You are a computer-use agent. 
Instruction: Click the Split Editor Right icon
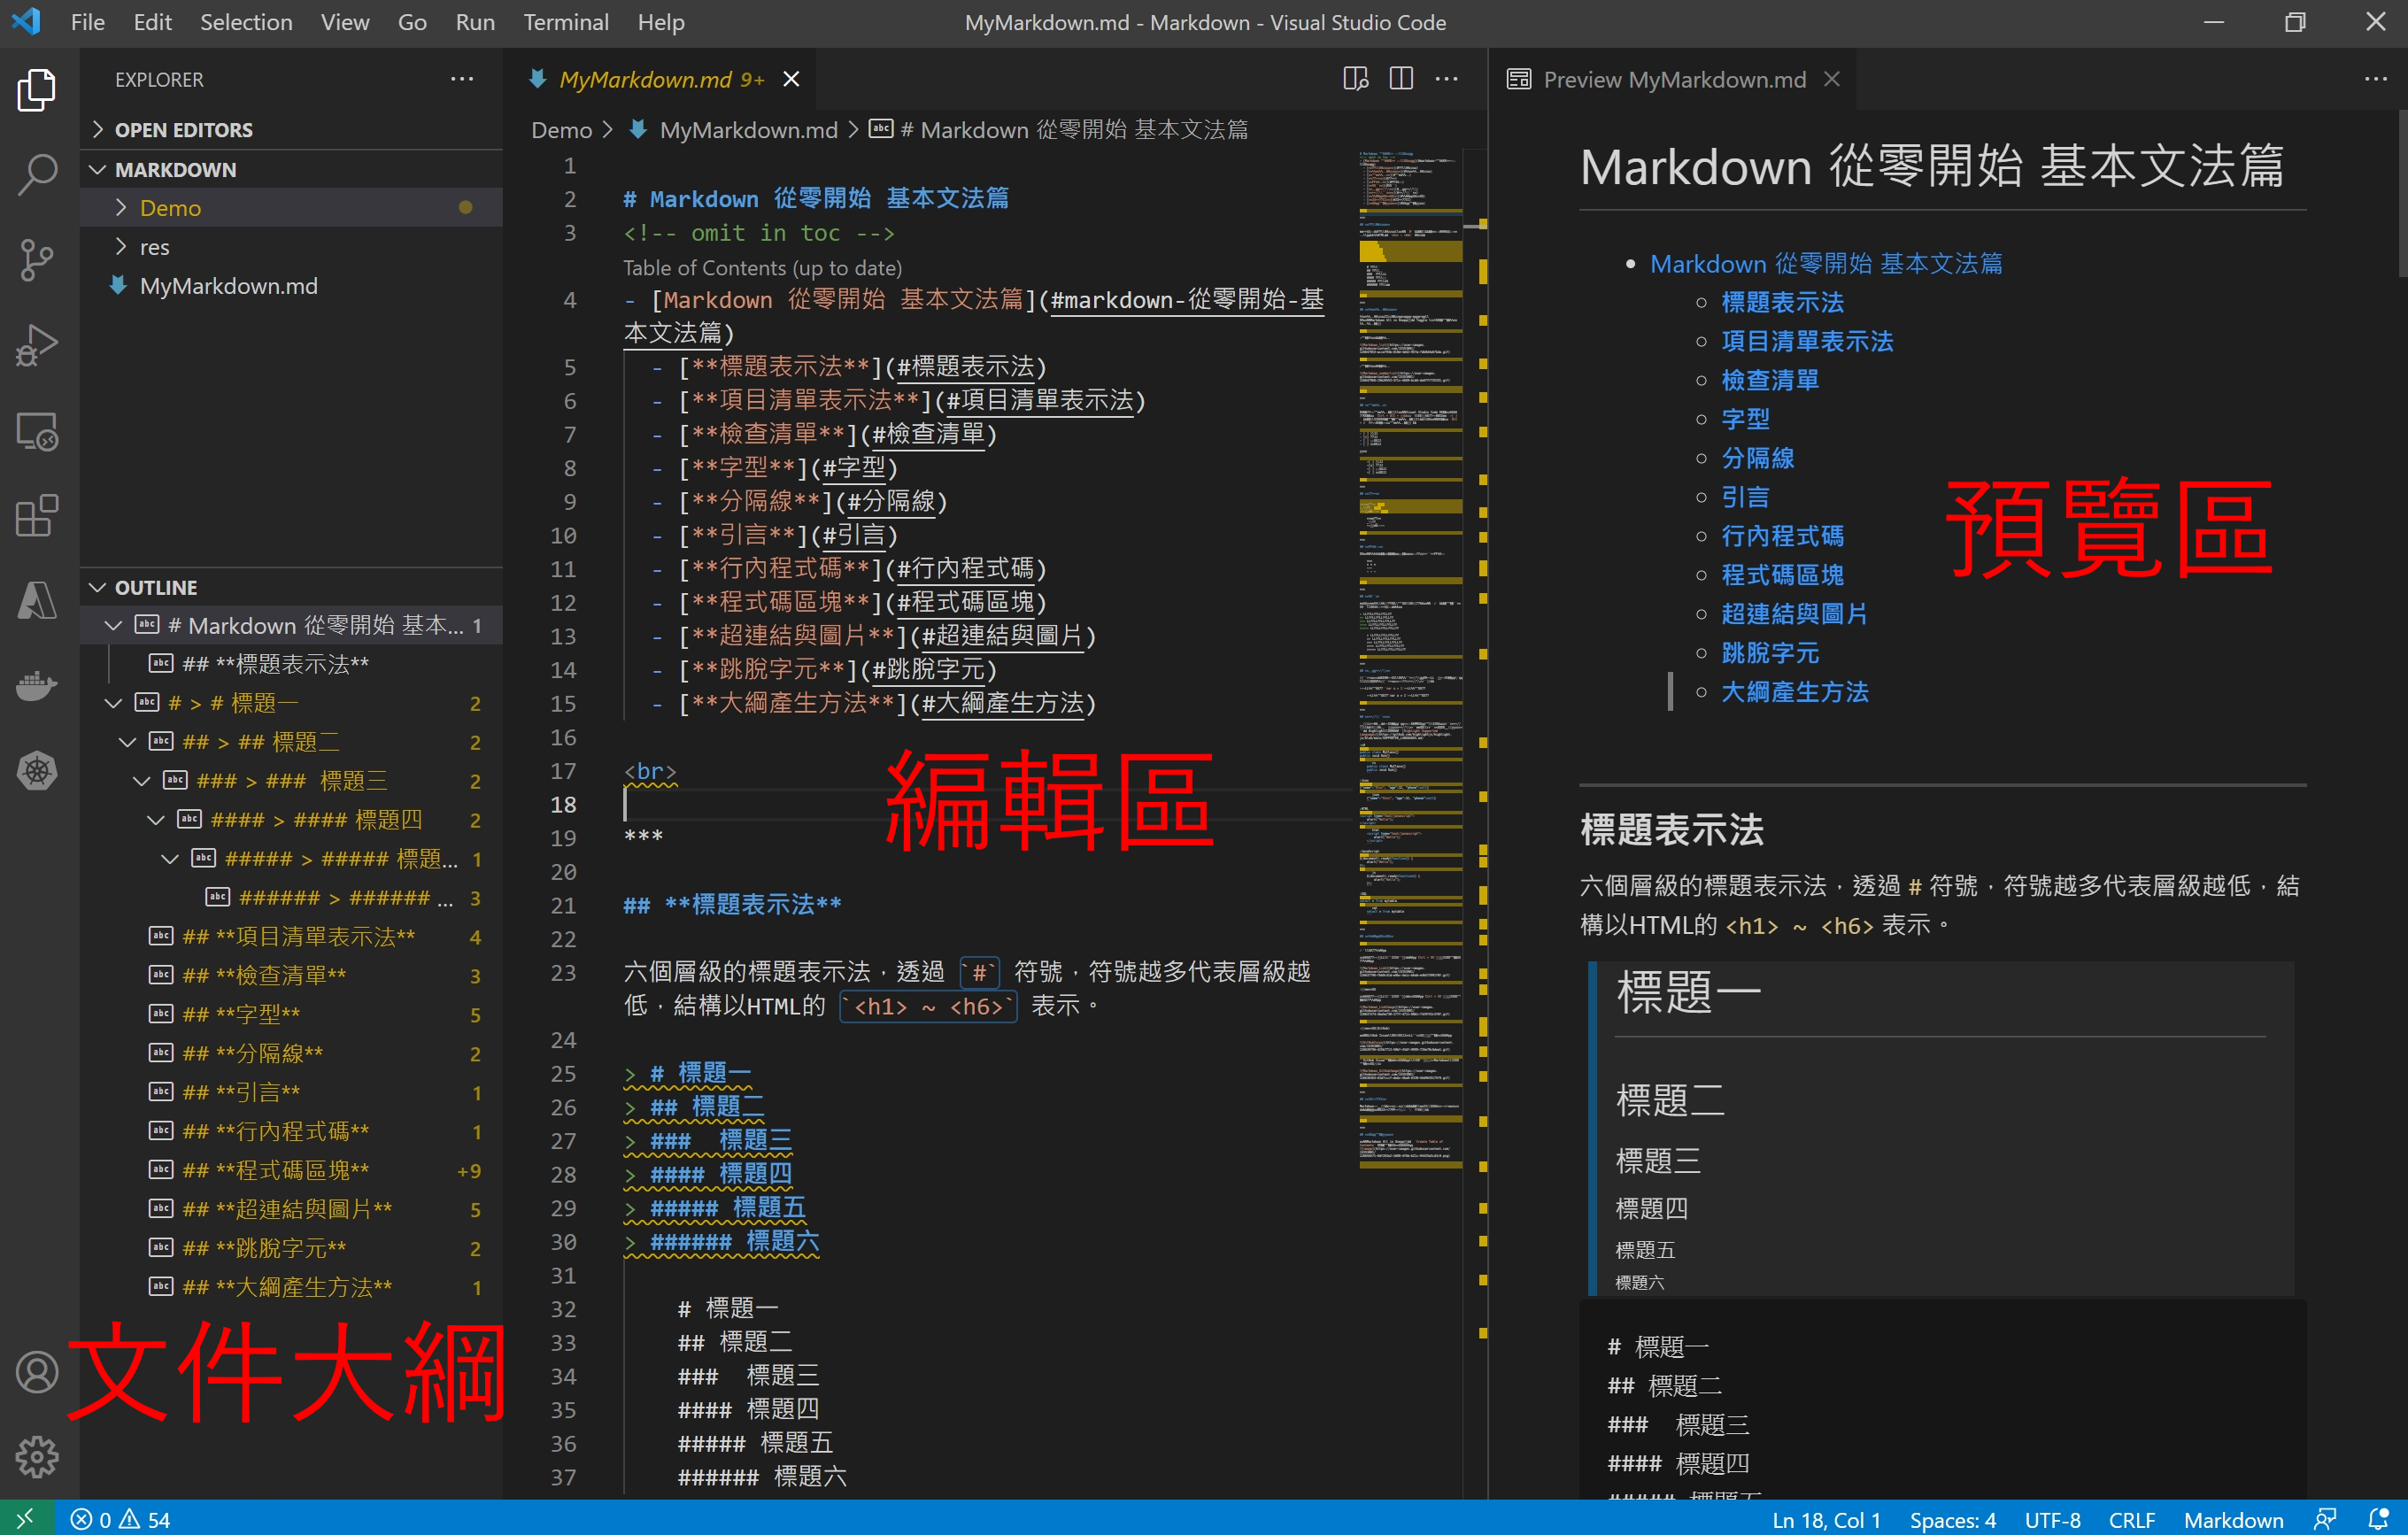[x=1401, y=79]
